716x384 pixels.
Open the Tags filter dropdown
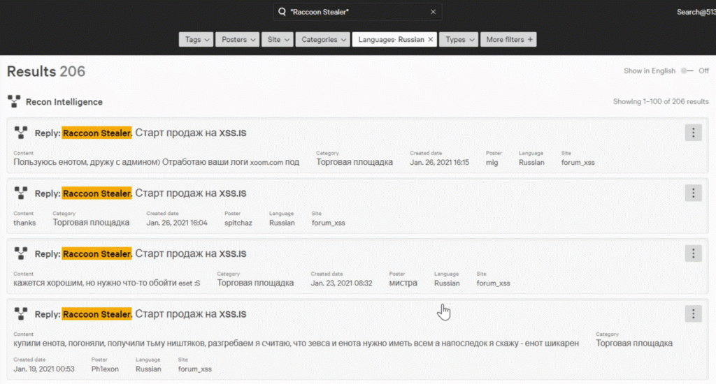tap(196, 40)
